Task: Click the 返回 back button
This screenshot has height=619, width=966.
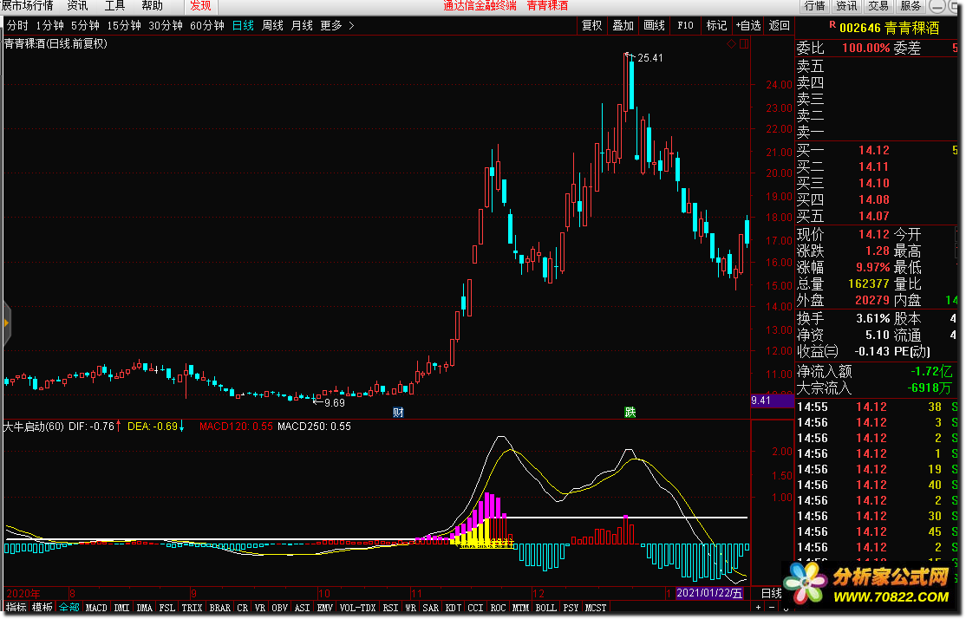Action: (780, 25)
